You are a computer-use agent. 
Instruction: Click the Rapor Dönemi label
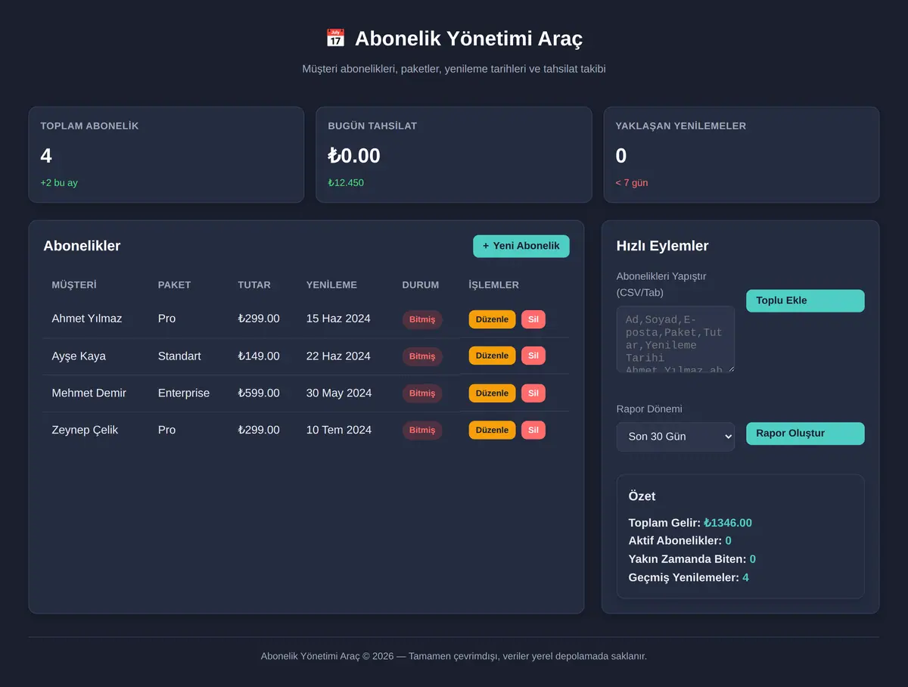click(649, 409)
